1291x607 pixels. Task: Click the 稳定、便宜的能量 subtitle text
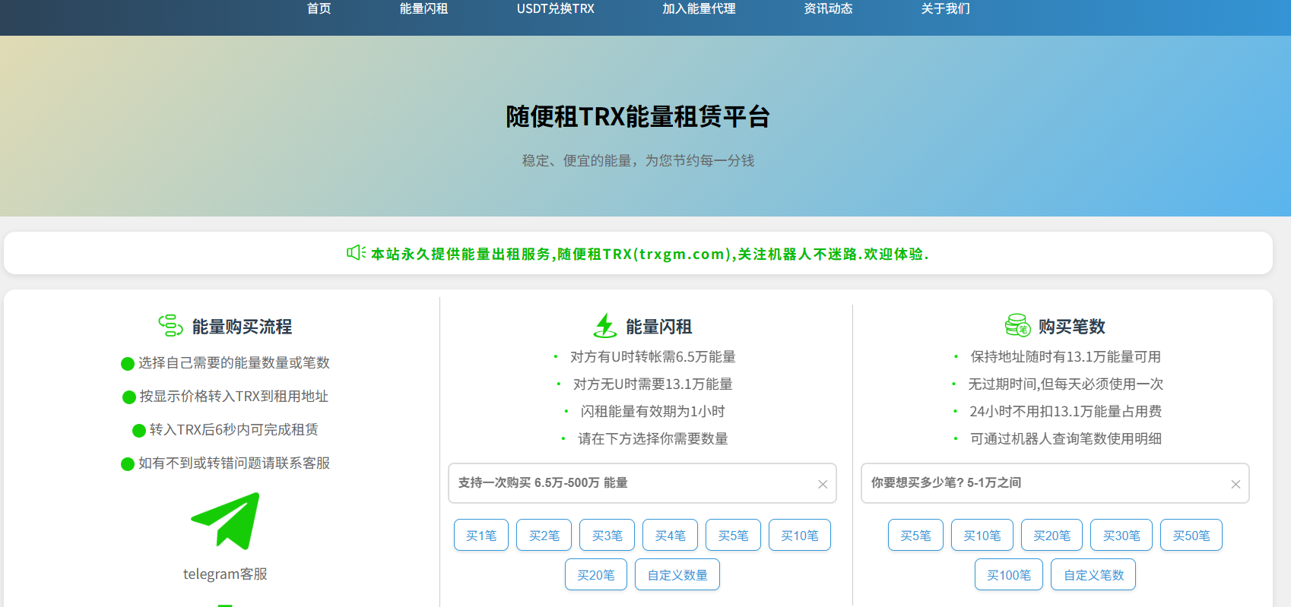(638, 160)
